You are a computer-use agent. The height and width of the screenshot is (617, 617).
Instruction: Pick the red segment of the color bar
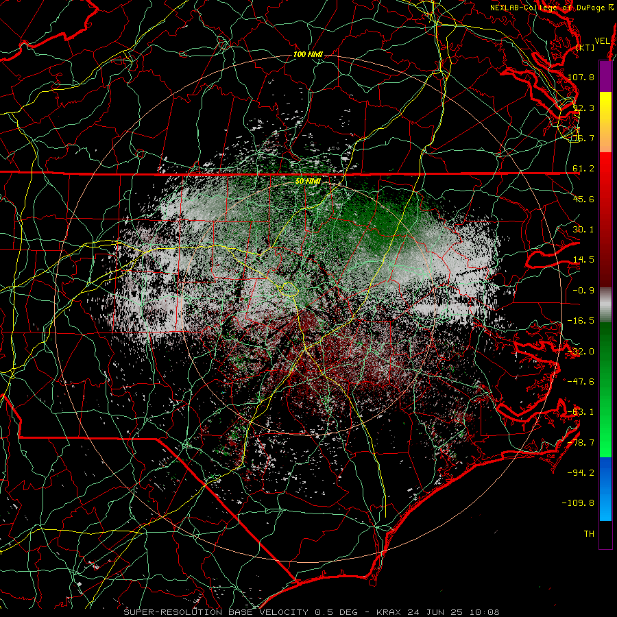[605, 219]
